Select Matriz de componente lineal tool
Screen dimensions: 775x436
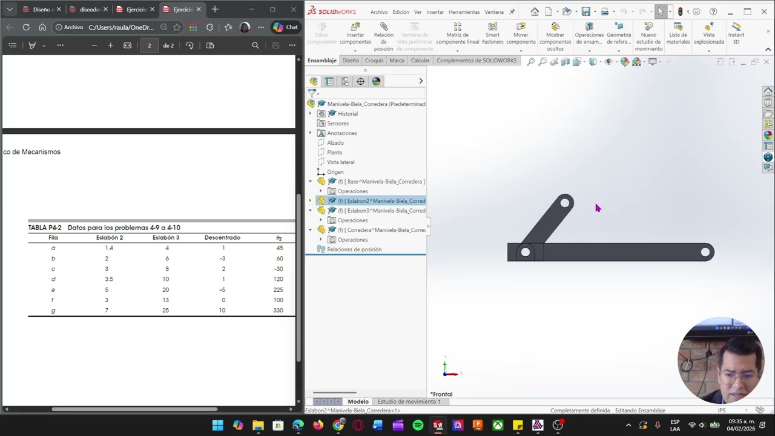pos(457,34)
